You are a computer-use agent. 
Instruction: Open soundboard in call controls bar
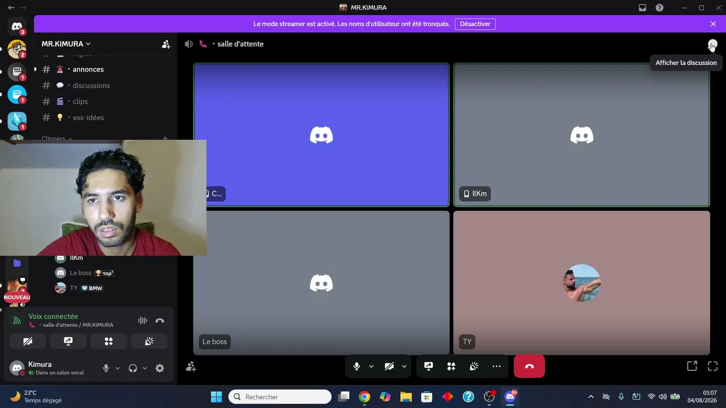(x=474, y=367)
